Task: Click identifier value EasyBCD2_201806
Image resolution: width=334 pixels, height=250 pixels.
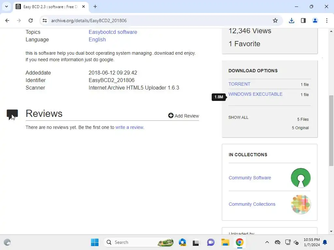Action: coord(112,80)
